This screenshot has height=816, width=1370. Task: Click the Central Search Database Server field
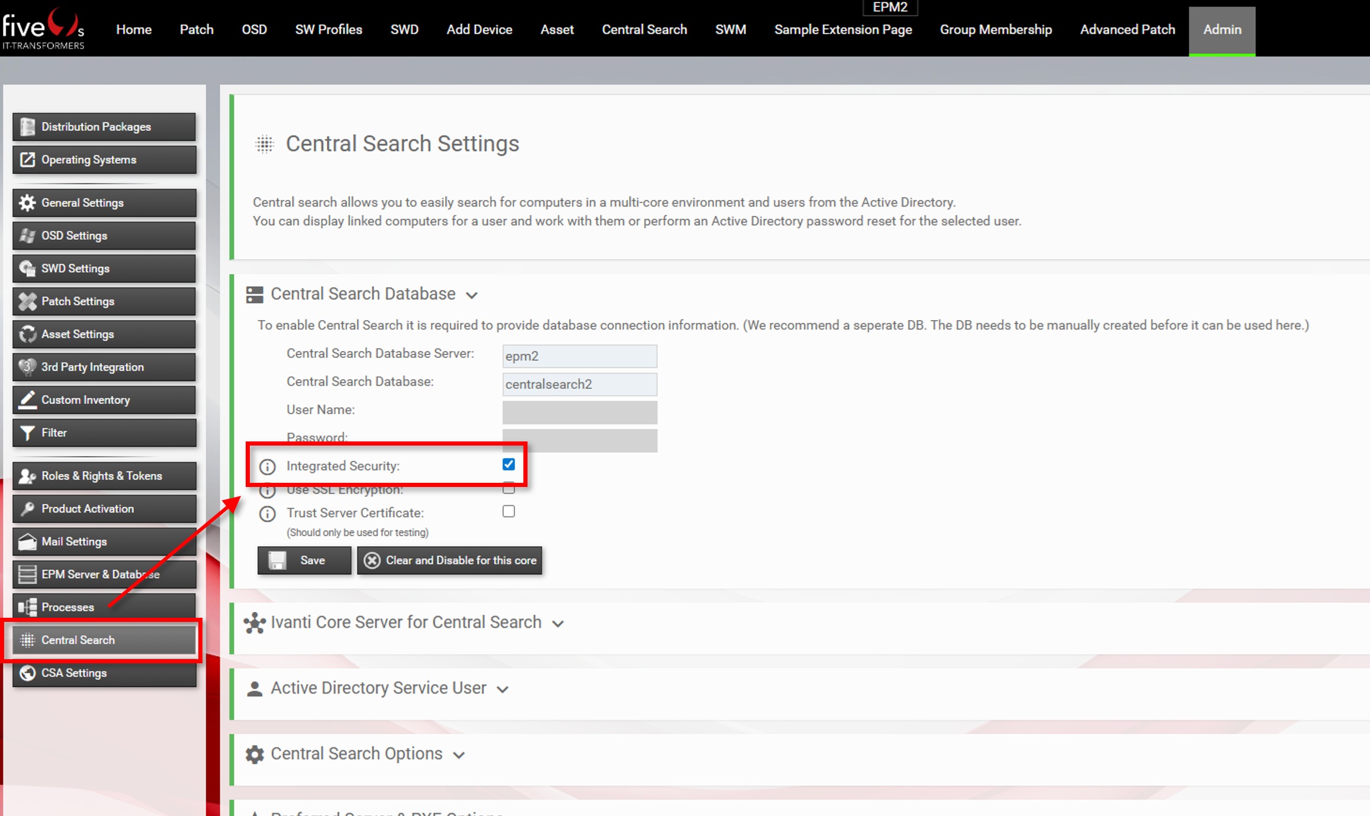click(580, 356)
